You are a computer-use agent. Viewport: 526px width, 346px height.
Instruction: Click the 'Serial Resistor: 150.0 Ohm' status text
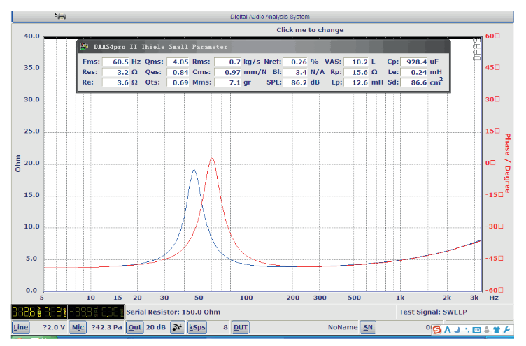pos(173,312)
